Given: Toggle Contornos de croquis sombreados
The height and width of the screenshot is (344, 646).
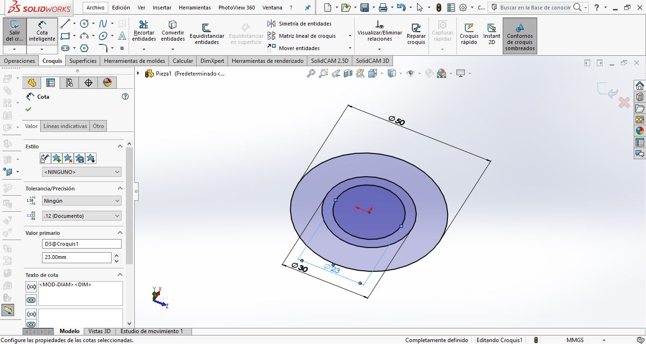Looking at the screenshot, I should coord(520,36).
